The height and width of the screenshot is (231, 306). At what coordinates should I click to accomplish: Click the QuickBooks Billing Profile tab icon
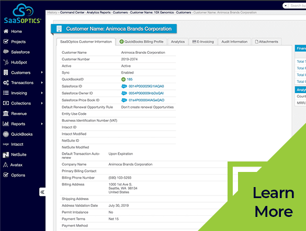click(121, 41)
